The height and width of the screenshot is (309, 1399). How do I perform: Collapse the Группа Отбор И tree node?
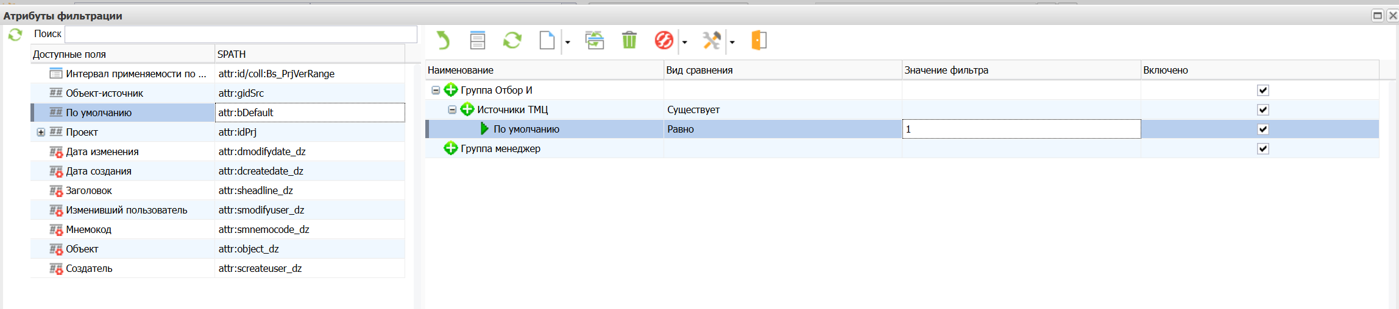click(x=436, y=91)
